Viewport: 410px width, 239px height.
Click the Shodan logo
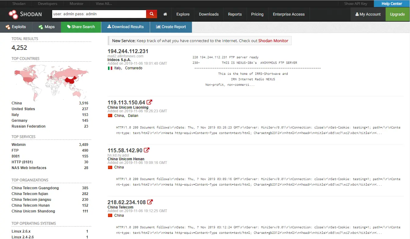[x=25, y=14]
